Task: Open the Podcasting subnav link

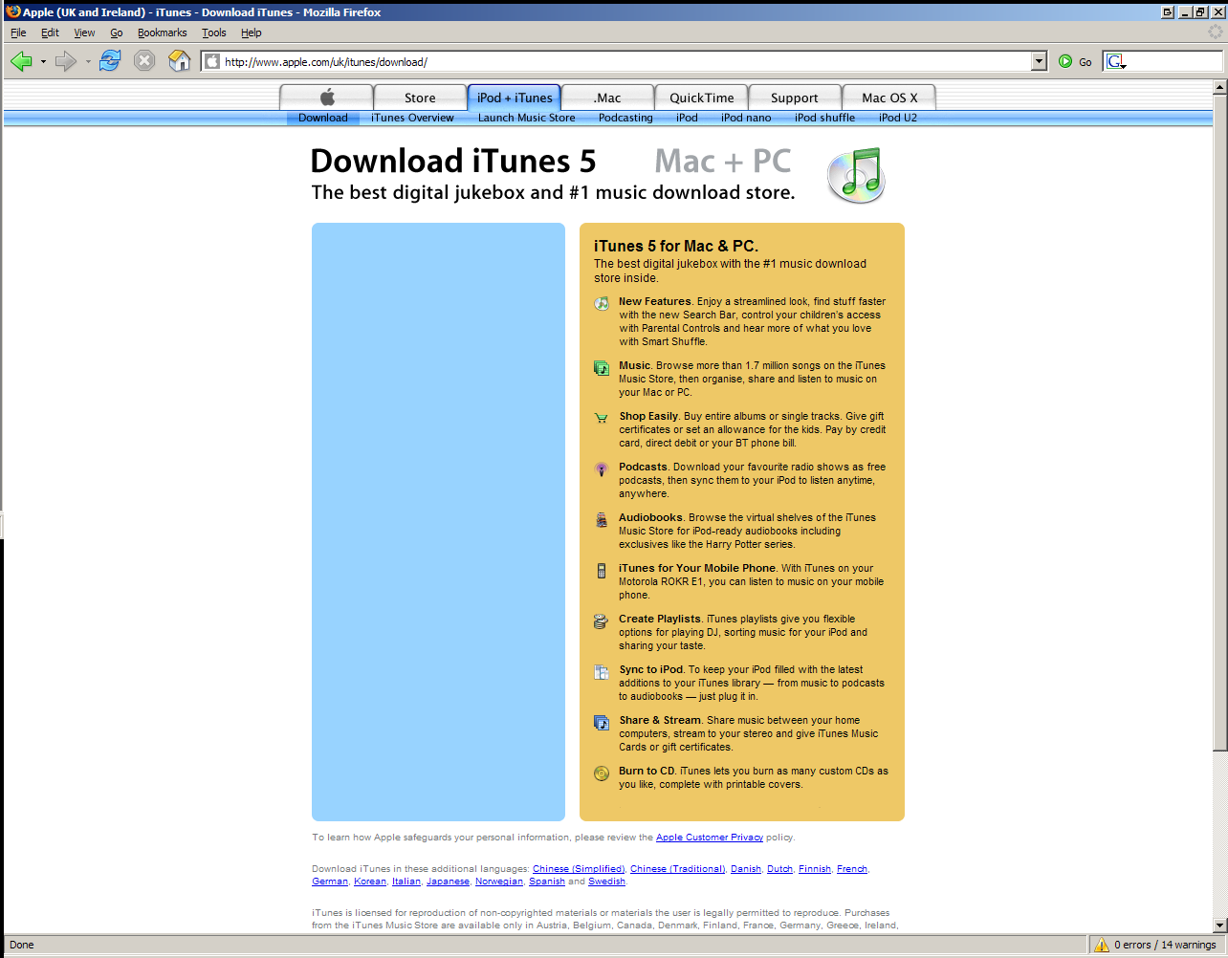Action: point(625,118)
